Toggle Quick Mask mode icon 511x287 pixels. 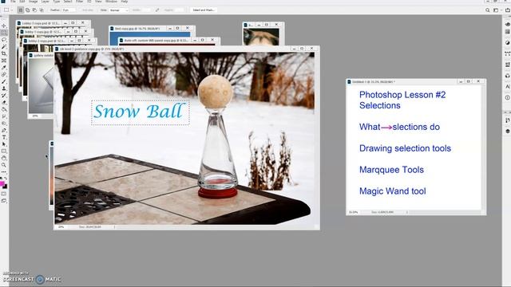(4, 194)
